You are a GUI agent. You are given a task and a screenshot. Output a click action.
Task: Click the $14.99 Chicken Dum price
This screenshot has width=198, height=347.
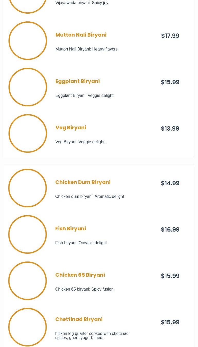(x=170, y=183)
